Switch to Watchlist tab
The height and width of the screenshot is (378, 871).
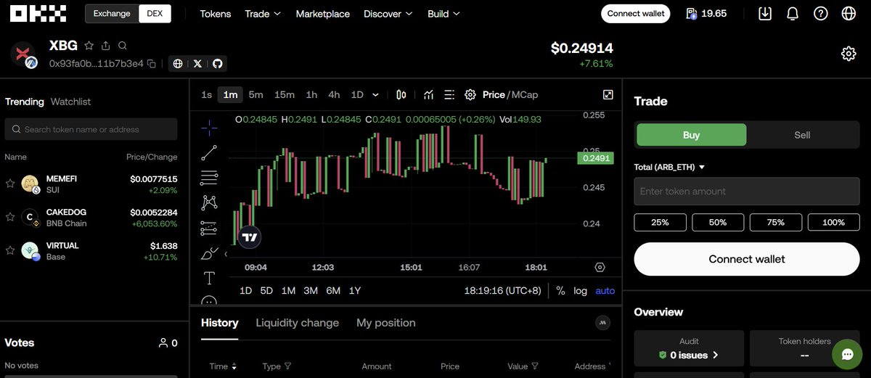70,102
